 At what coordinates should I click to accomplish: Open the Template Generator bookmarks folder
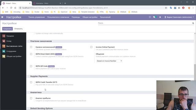pos(86,12)
